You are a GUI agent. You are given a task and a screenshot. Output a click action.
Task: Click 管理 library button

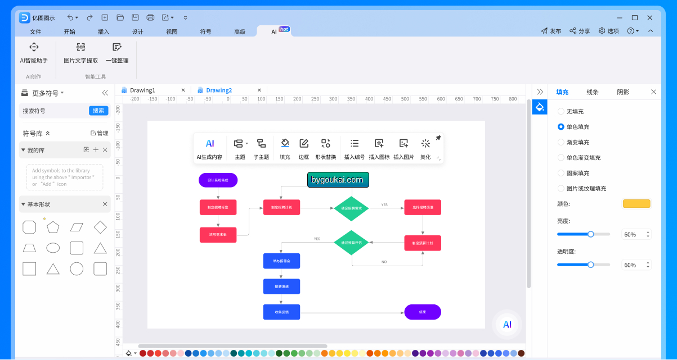[99, 133]
